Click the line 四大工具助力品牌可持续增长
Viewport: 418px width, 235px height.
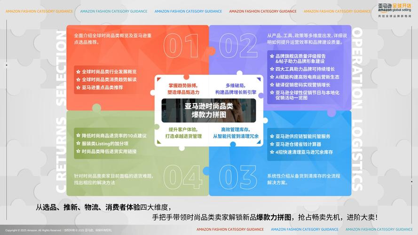305,69
